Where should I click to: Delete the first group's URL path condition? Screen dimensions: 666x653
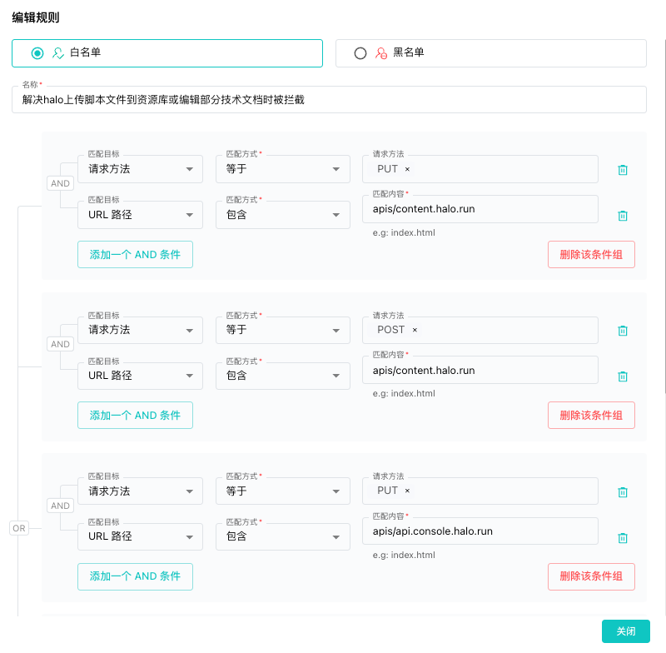623,216
